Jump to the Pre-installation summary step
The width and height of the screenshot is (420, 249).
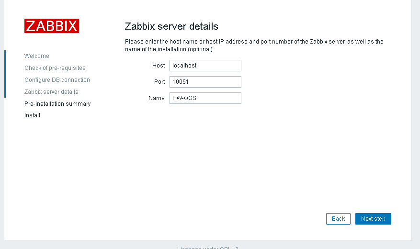click(57, 104)
